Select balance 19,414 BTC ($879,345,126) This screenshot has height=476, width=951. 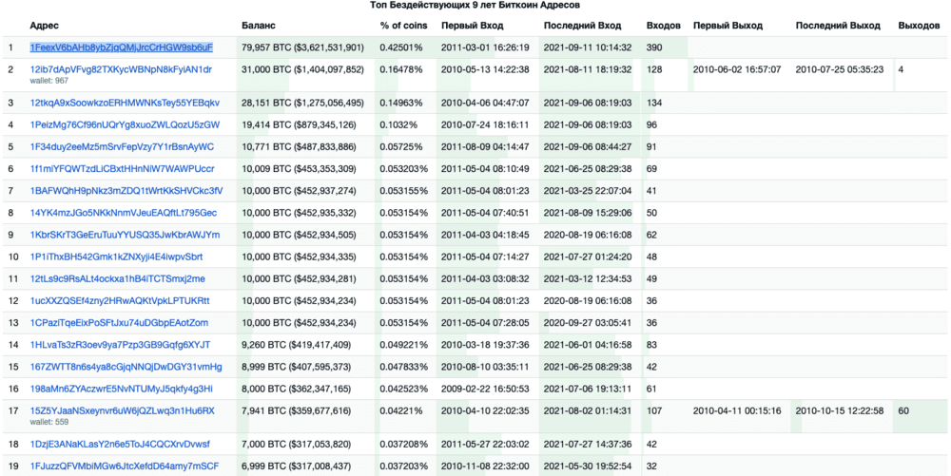(299, 124)
